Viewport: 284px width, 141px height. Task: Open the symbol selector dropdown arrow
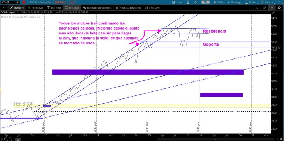[18, 2]
